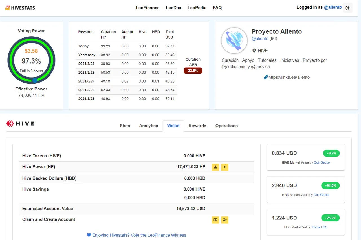Image resolution: width=361 pixels, height=240 pixels.
Task: Click the @aliento link next to Logged In as
Action: [333, 7]
